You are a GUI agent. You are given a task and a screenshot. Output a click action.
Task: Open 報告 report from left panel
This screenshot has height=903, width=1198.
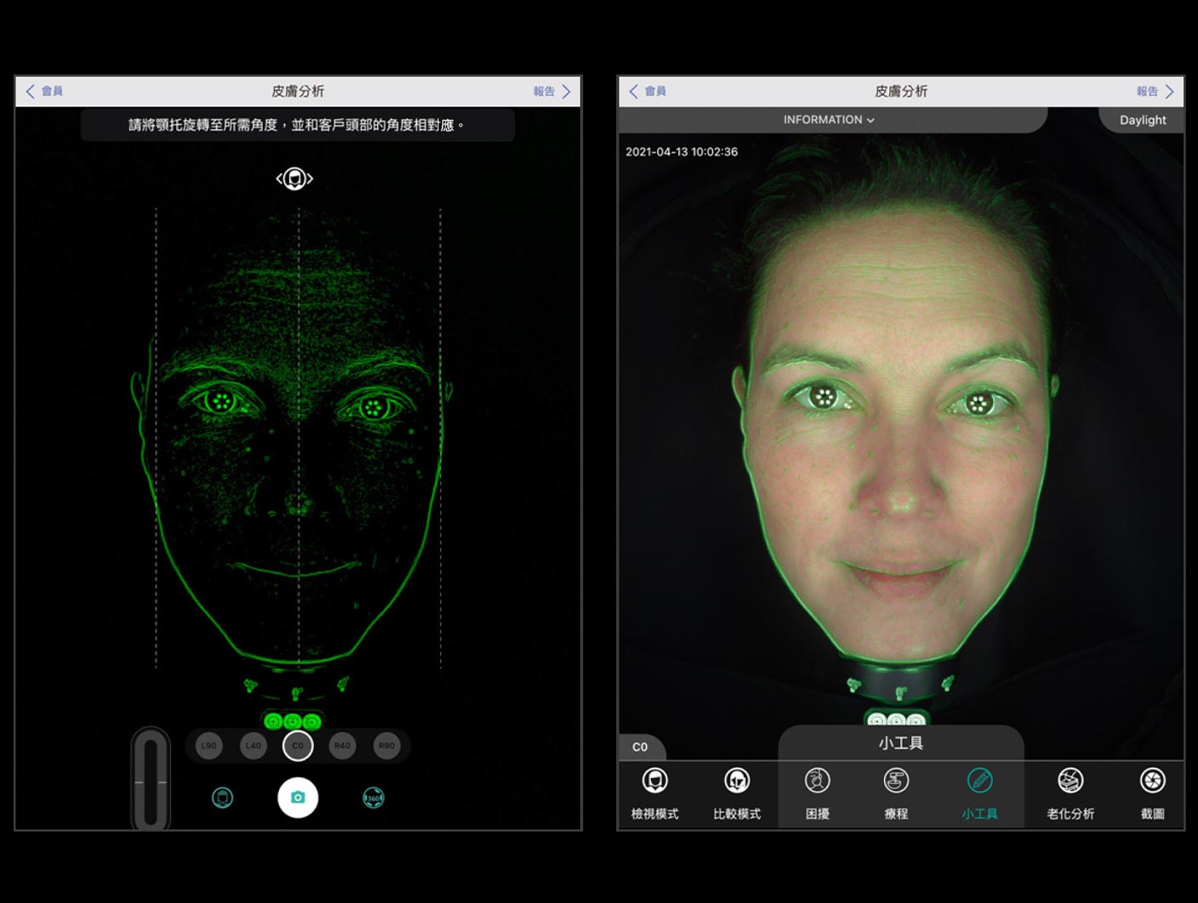pyautogui.click(x=551, y=91)
